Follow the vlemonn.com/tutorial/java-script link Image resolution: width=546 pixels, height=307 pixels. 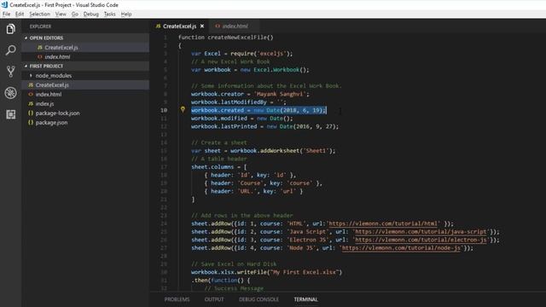click(421, 231)
